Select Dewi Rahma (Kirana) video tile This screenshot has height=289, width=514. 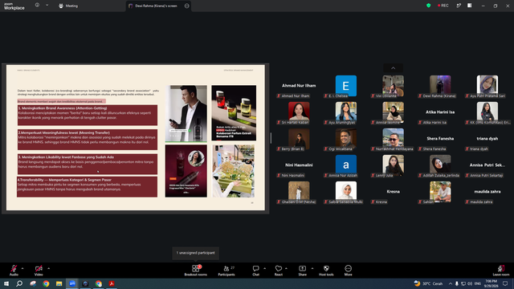[440, 86]
